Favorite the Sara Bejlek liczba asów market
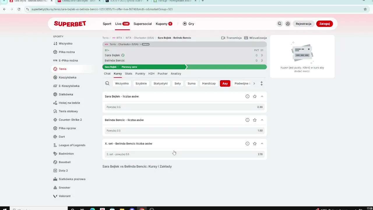The width and height of the screenshot is (373, 210). coord(255,97)
